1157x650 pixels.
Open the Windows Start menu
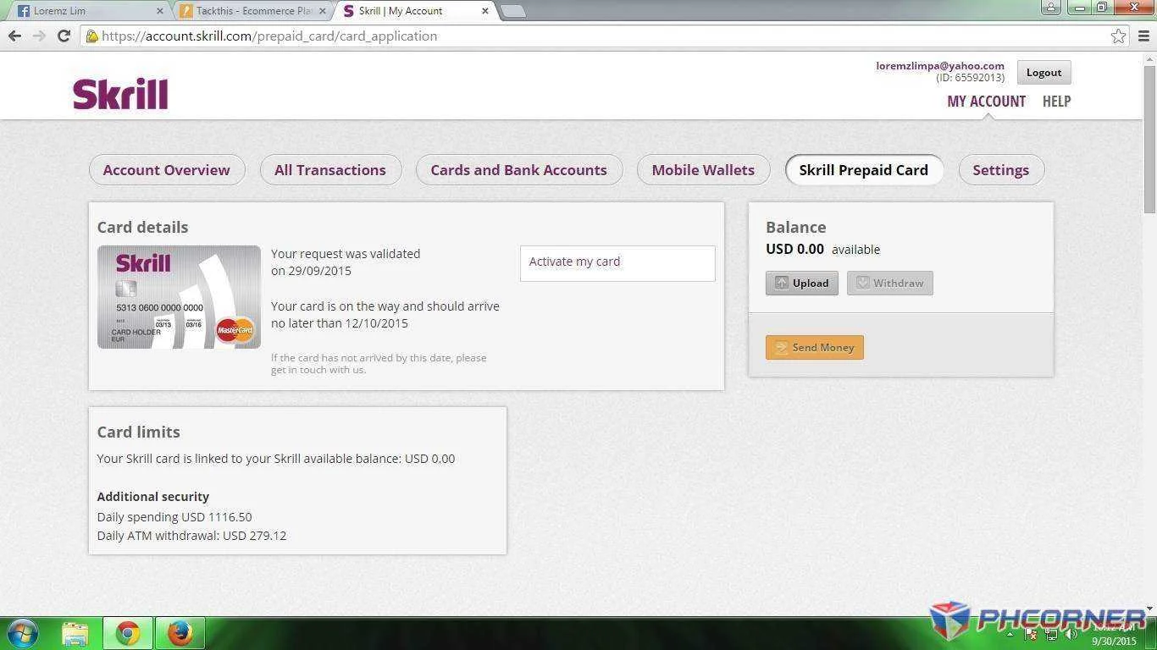pyautogui.click(x=21, y=633)
